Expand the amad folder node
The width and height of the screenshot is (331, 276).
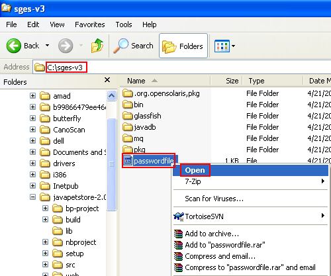point(32,96)
